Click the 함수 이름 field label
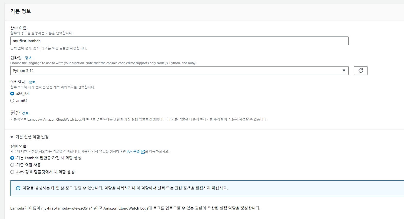The width and height of the screenshot is (404, 219). tap(18, 28)
